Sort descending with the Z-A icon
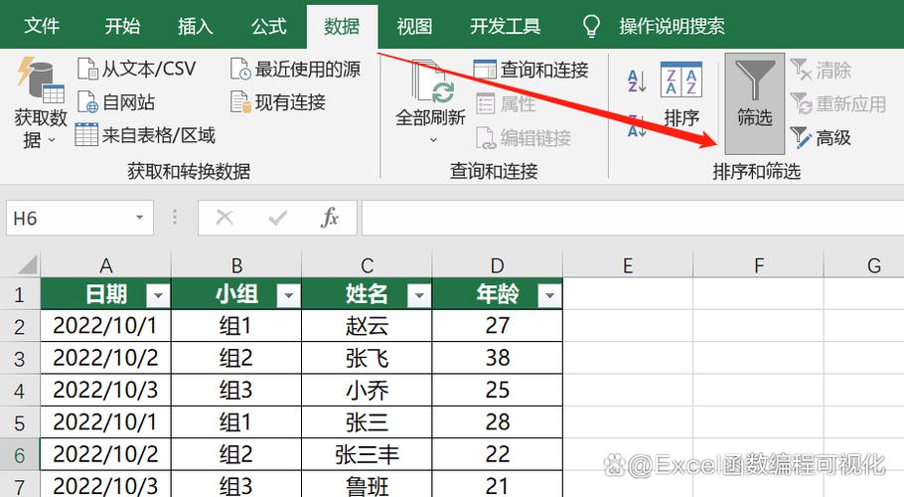This screenshot has height=497, width=904. coord(637,125)
